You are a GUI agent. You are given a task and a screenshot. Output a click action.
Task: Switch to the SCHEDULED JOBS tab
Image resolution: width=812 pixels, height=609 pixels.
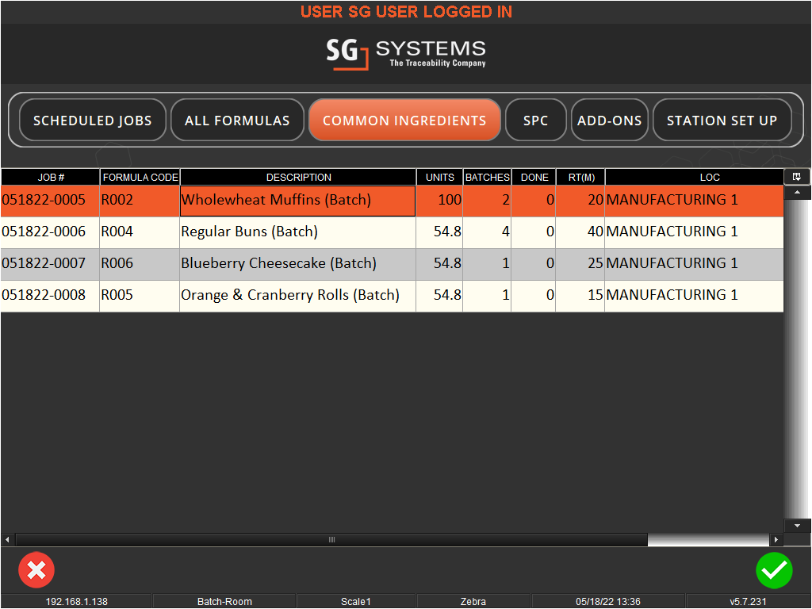[92, 120]
